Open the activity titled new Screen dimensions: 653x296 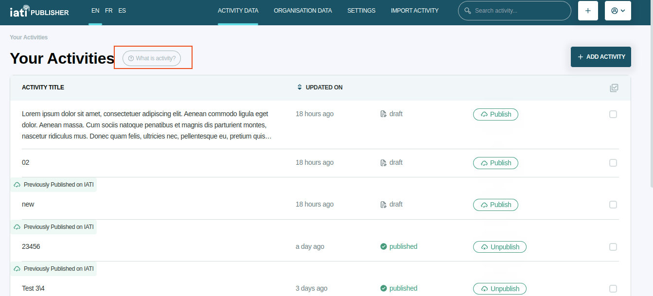(28, 204)
